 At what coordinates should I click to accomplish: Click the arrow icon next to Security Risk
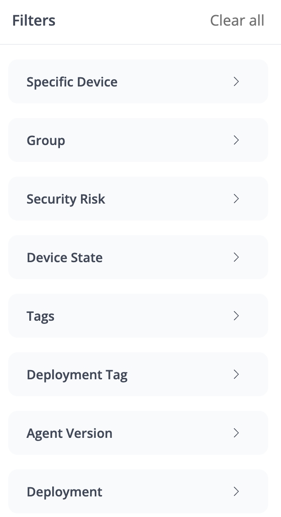[x=236, y=199]
